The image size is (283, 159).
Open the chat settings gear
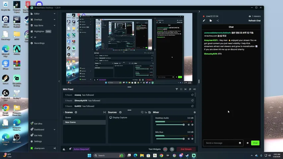point(248,143)
